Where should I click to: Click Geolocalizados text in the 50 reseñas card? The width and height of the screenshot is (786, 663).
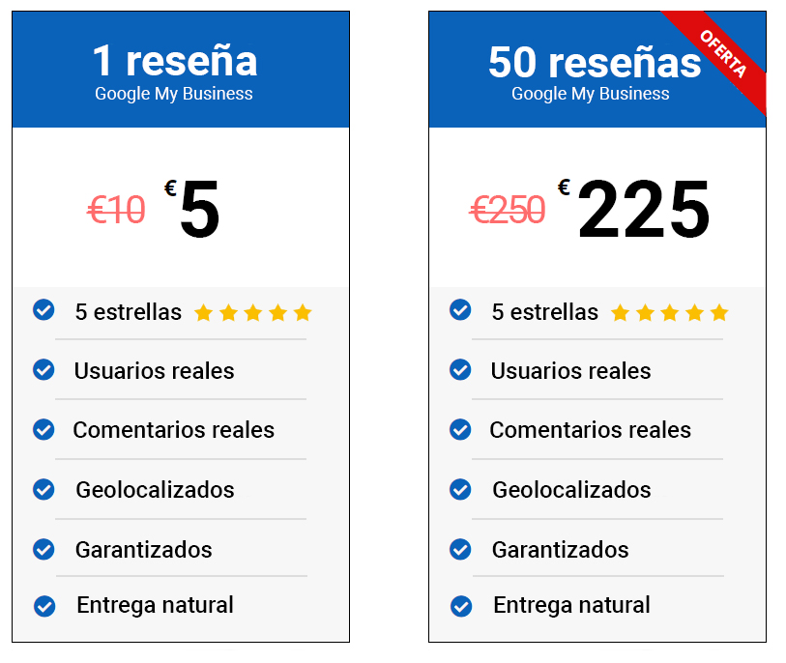(x=572, y=490)
